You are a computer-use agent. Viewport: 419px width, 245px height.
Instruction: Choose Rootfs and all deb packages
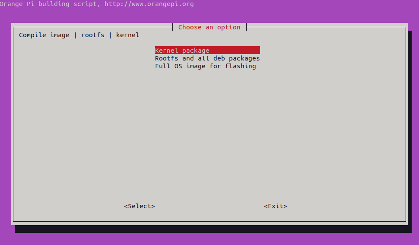[207, 58]
